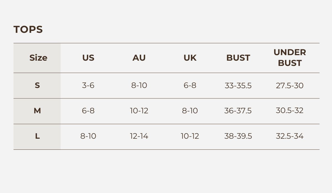Click the AU 10-12 cell

point(139,111)
